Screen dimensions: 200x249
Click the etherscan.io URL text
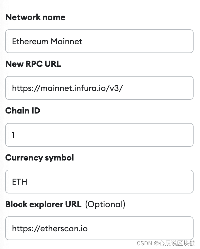point(50,229)
